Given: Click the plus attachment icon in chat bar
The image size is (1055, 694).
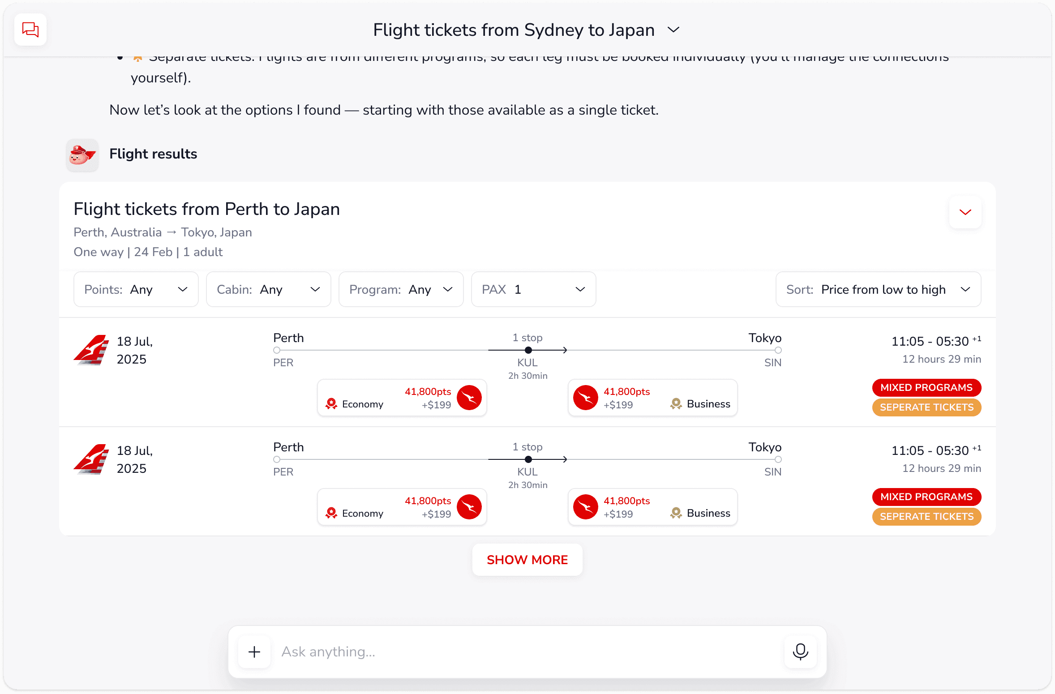Looking at the screenshot, I should (254, 651).
